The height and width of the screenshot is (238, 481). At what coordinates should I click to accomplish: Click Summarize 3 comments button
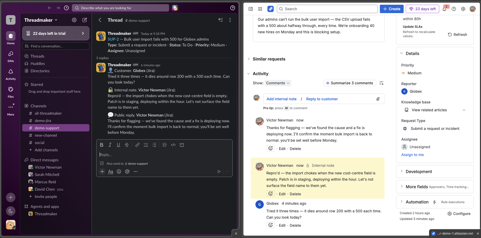[x=350, y=83]
